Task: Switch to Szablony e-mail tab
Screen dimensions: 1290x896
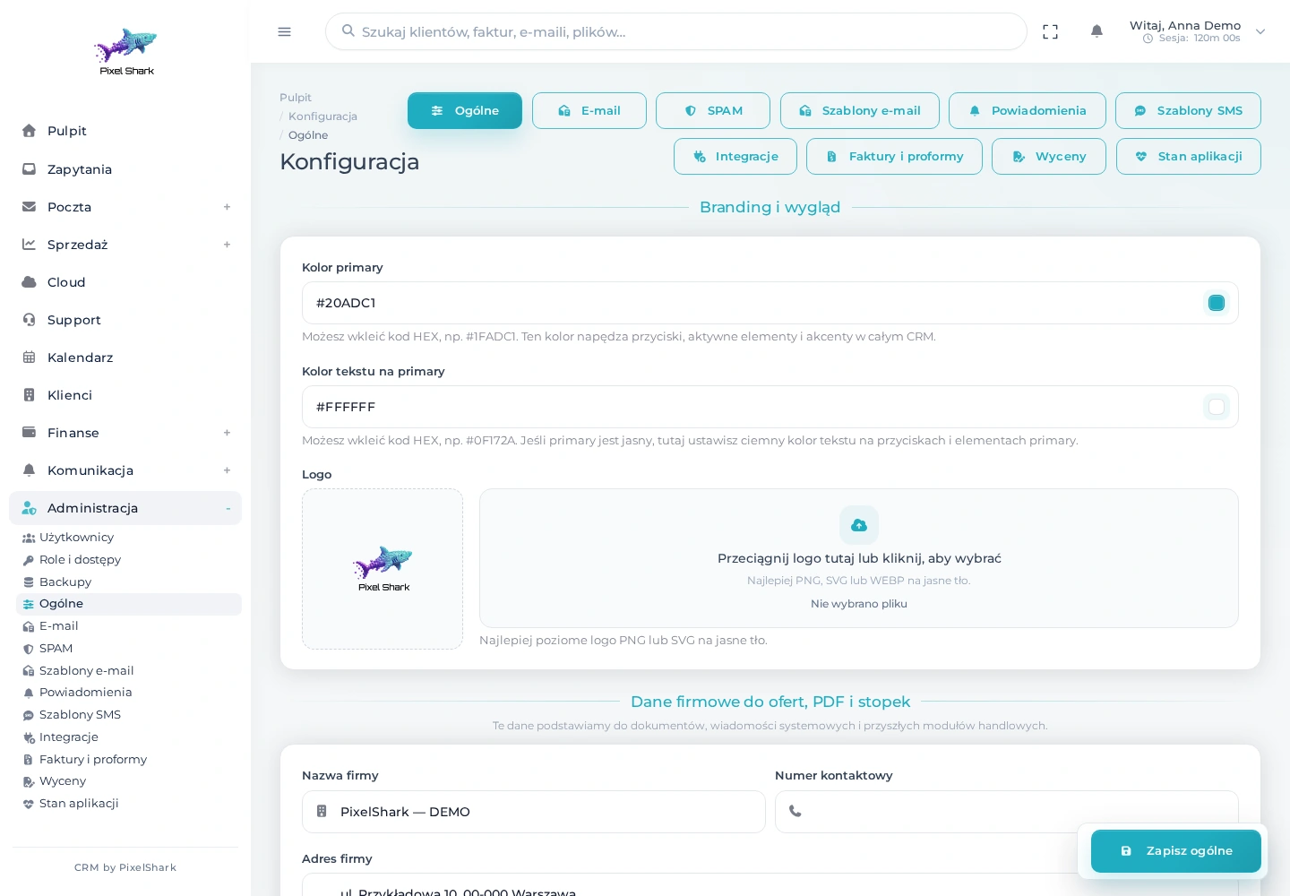Action: [x=860, y=111]
